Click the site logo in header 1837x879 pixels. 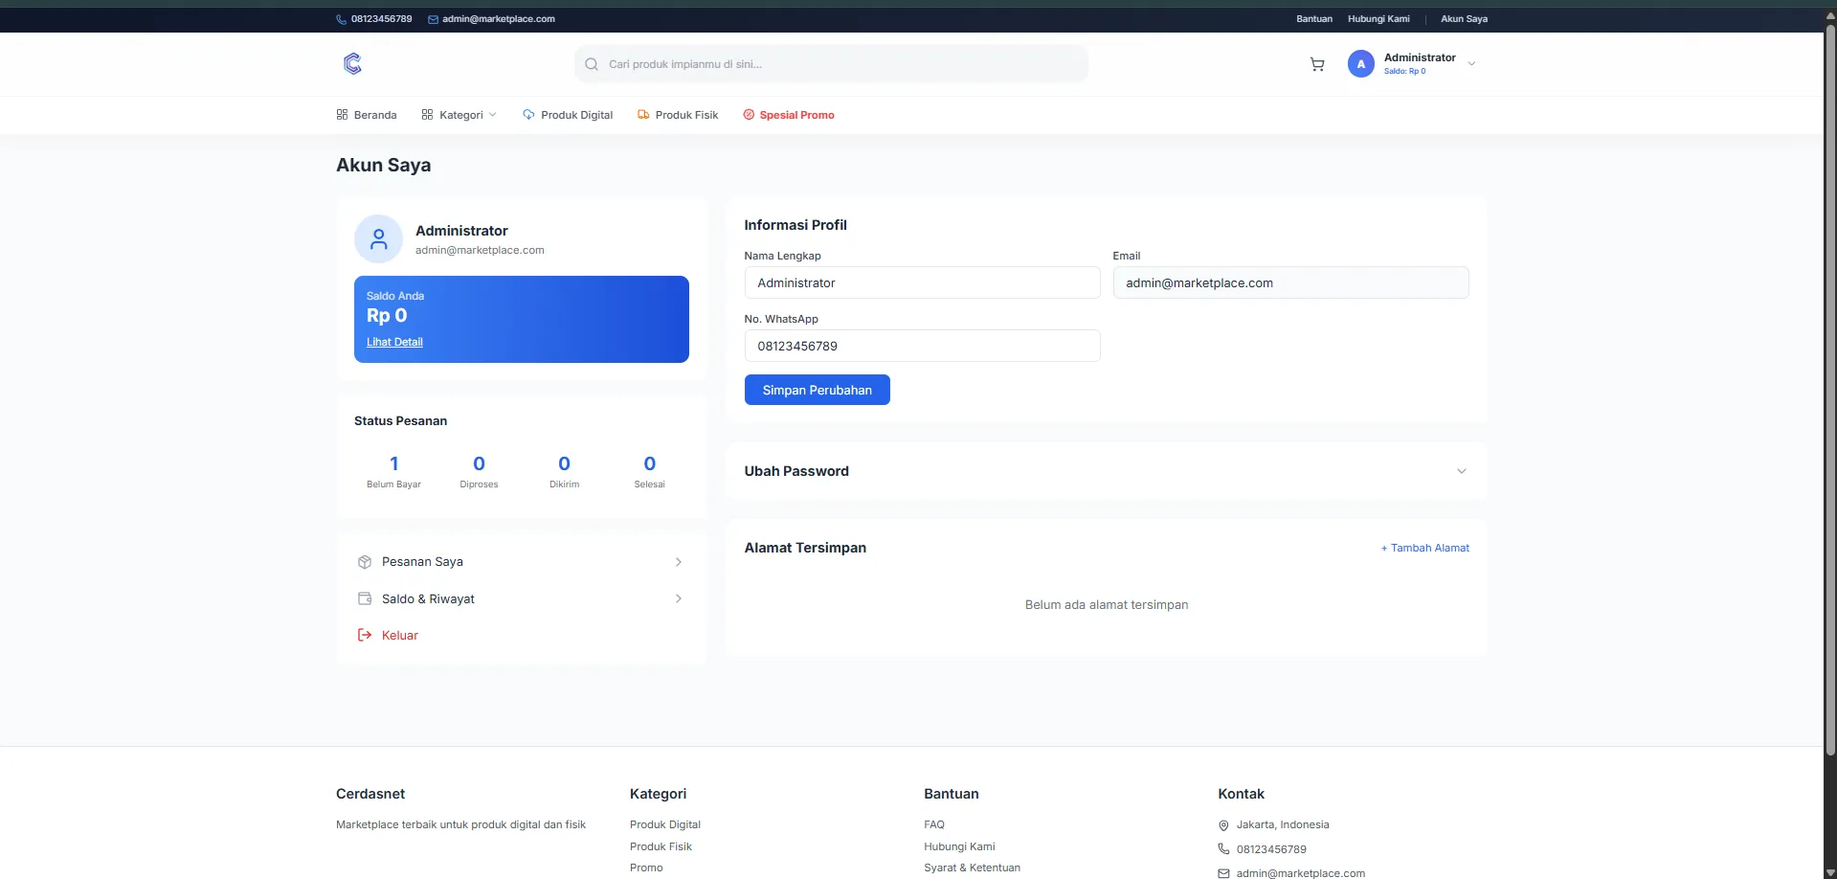[352, 64]
